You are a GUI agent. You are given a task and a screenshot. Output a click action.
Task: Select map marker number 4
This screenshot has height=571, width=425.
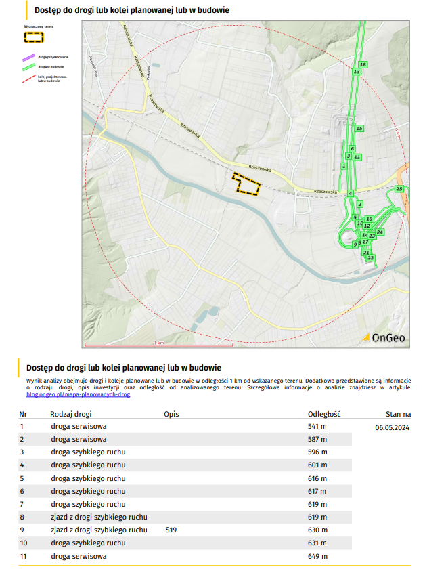click(x=350, y=194)
